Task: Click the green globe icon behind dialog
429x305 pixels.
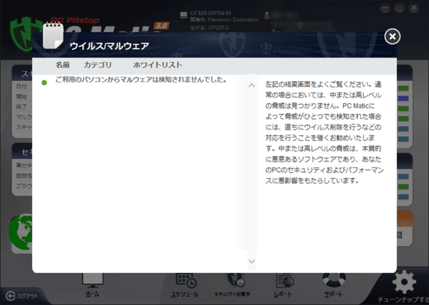Action: coord(21,232)
